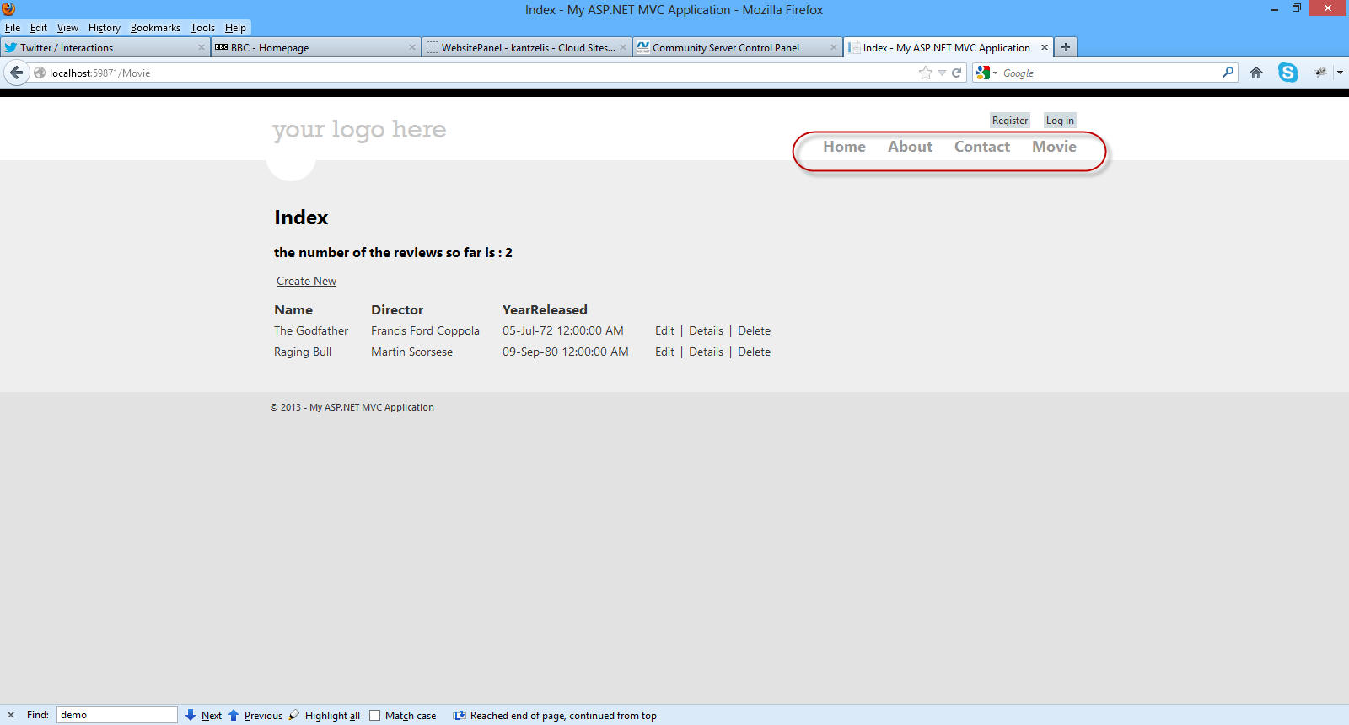This screenshot has width=1349, height=725.
Task: Close the find bar with X icon
Action: pos(11,715)
